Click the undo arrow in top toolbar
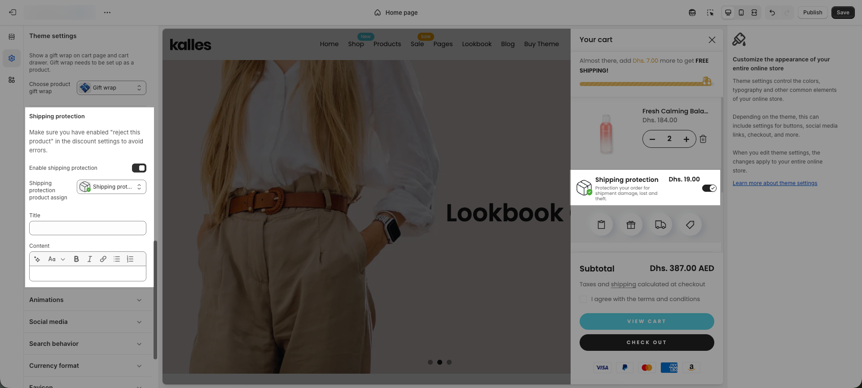This screenshot has height=388, width=862. pos(772,13)
